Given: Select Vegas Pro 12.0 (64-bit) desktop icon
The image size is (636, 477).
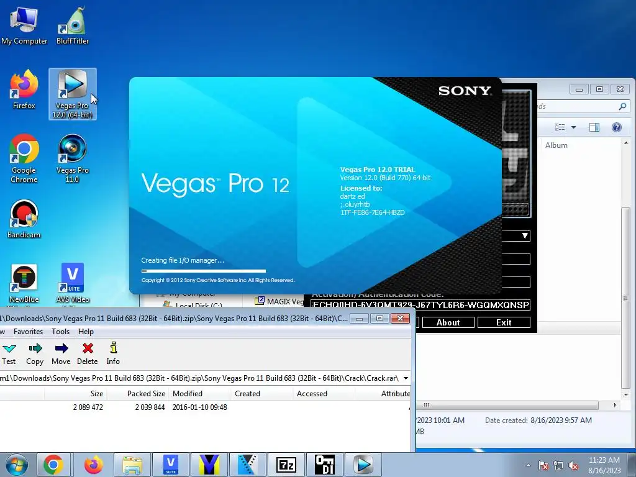Looking at the screenshot, I should [x=73, y=94].
